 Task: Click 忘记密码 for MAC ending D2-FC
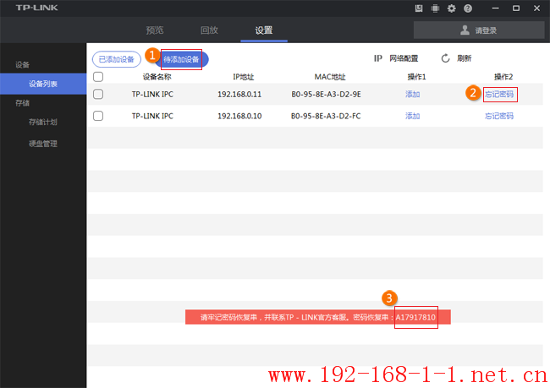(x=499, y=116)
